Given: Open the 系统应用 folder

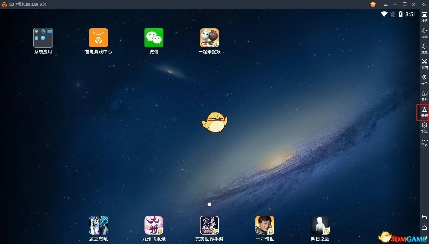Looking at the screenshot, I should [43, 38].
